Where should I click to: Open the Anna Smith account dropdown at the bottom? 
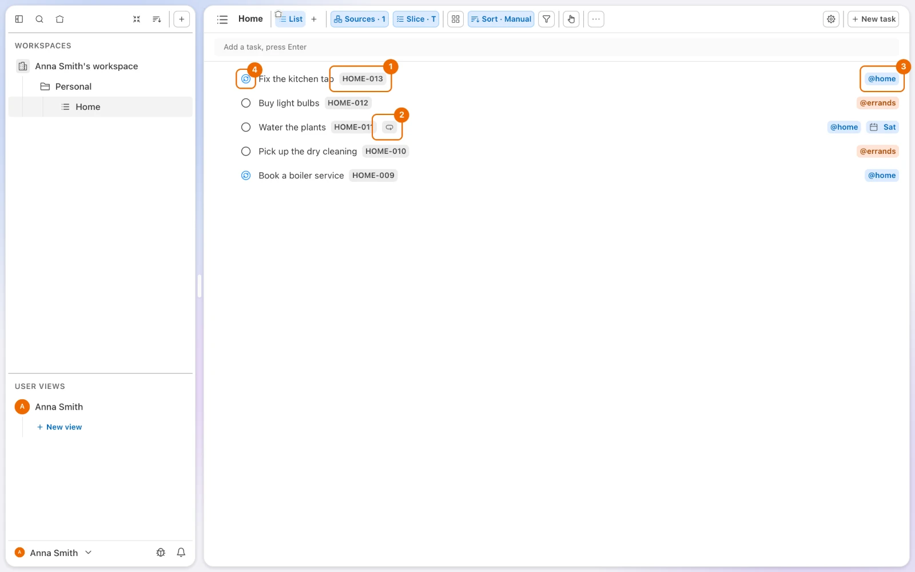[53, 553]
